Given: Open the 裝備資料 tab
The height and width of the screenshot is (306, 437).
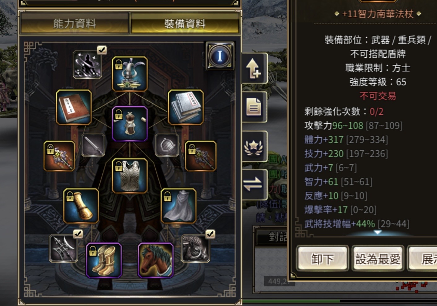Looking at the screenshot, I should click(185, 24).
